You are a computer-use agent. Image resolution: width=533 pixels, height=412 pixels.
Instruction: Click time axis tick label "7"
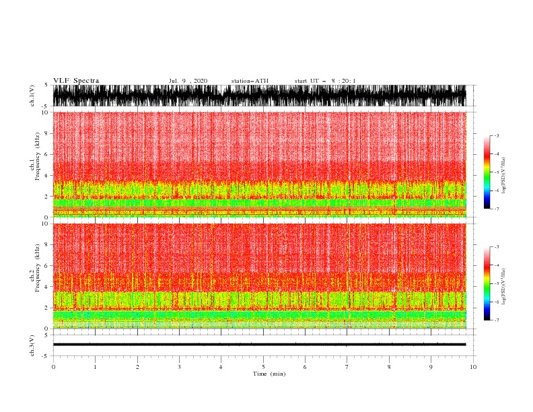click(347, 367)
